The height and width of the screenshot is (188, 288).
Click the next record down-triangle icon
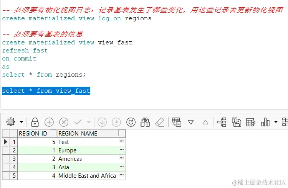tap(191, 122)
